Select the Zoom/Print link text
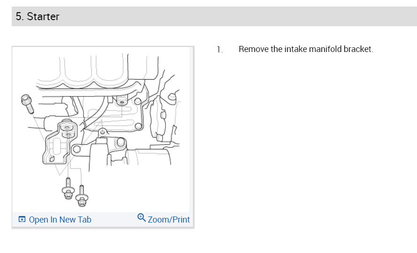Screen dimensions: 417x253 point(169,219)
